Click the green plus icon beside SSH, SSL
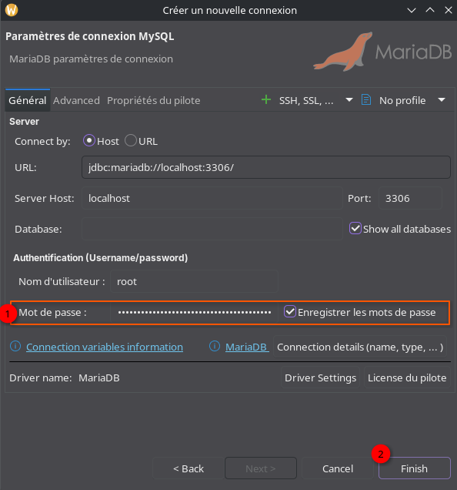Screen dimensions: 457x490 coord(266,100)
